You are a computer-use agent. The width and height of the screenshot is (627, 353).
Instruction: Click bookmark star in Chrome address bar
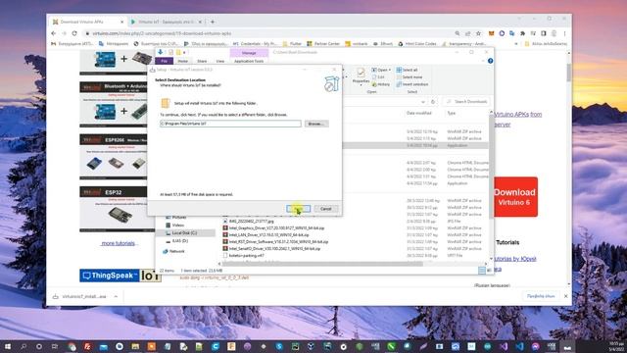[x=478, y=33]
